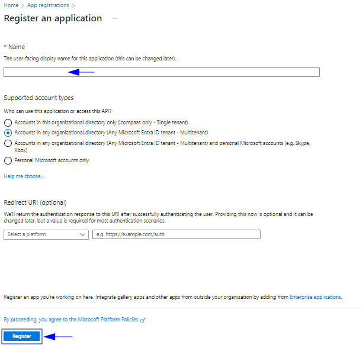Click the Register button

coord(22,336)
